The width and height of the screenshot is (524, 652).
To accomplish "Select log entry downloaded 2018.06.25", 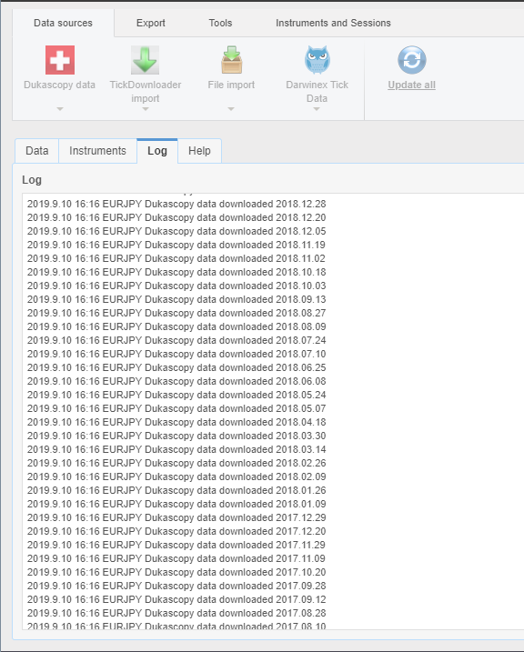I will [x=176, y=367].
